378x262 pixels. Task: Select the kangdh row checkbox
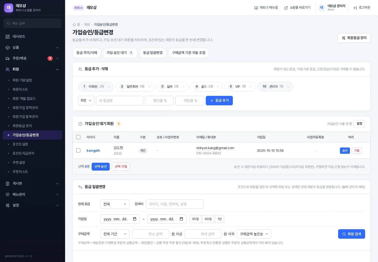(78, 150)
